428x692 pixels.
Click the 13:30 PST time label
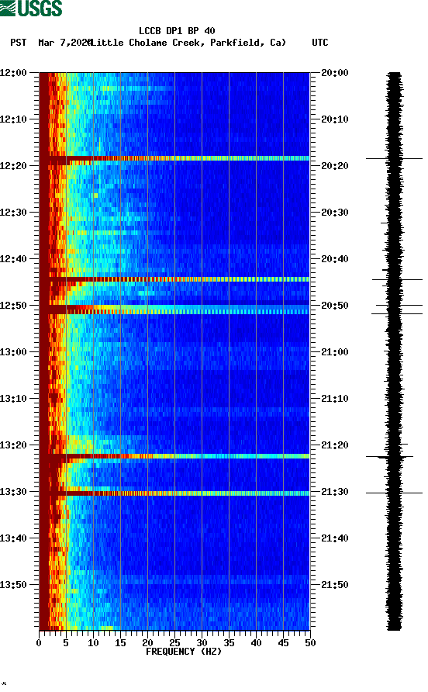[14, 492]
